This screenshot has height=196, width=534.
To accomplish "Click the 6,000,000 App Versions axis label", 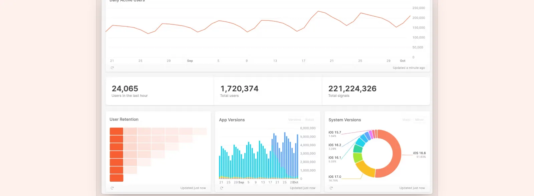I will point(308,128).
